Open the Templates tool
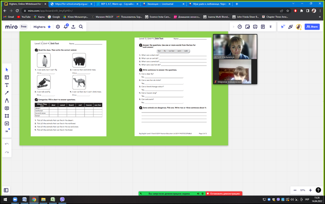Screen dimensions: 325x204 [x=7, y=77]
